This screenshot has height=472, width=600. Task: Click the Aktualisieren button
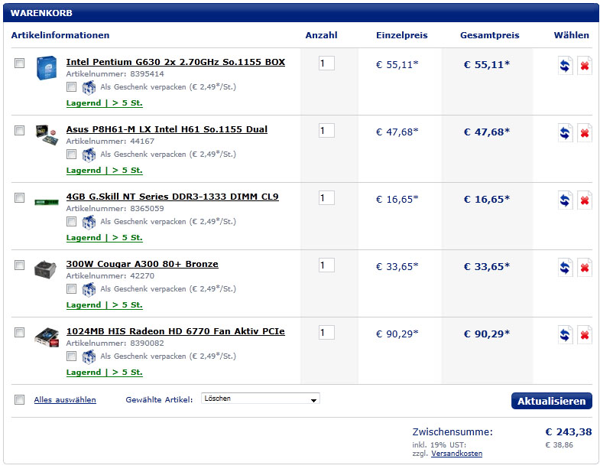click(551, 401)
